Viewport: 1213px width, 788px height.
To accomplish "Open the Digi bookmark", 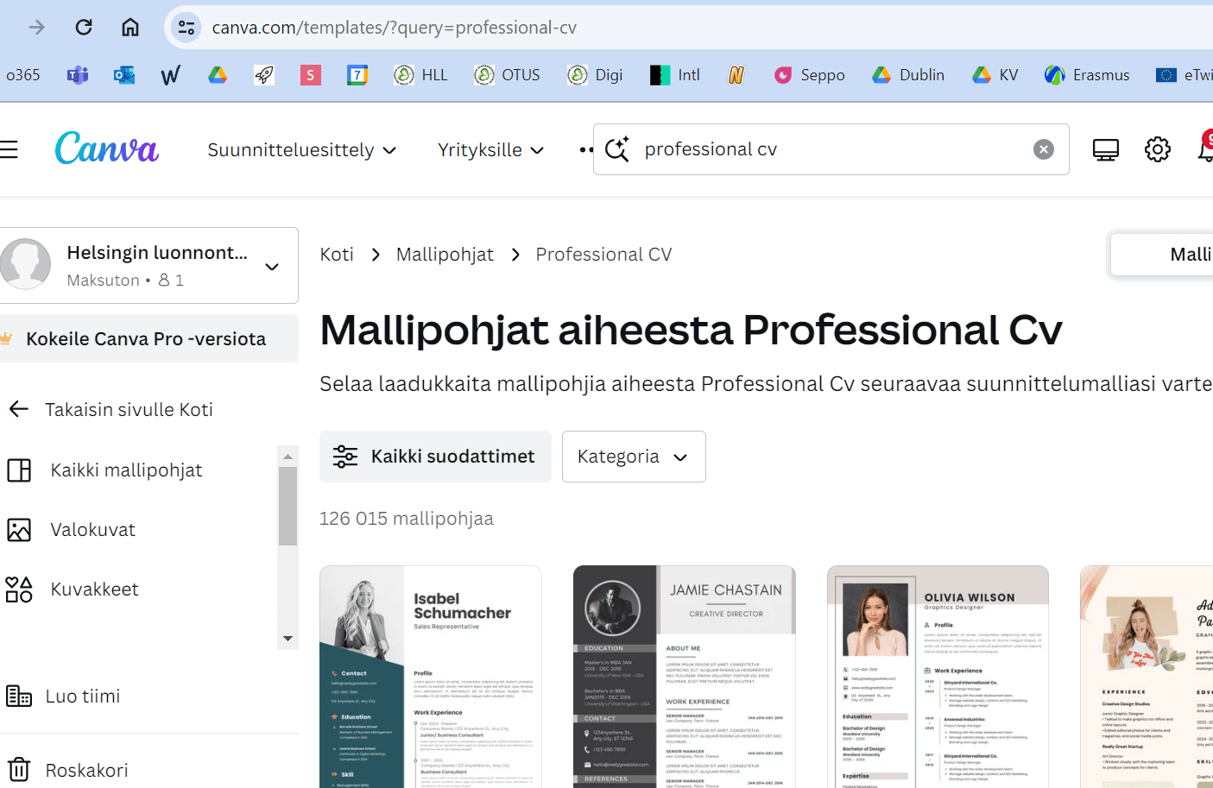I will 595,75.
